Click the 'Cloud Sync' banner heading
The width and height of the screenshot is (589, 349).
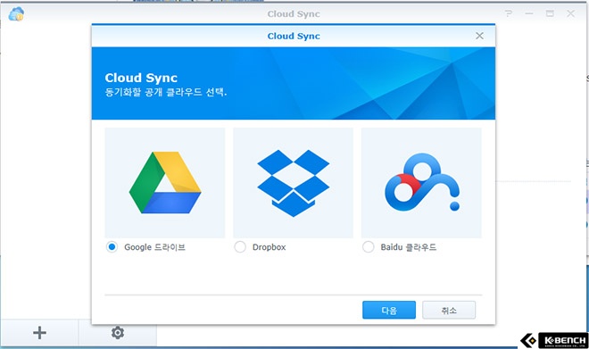coord(141,78)
